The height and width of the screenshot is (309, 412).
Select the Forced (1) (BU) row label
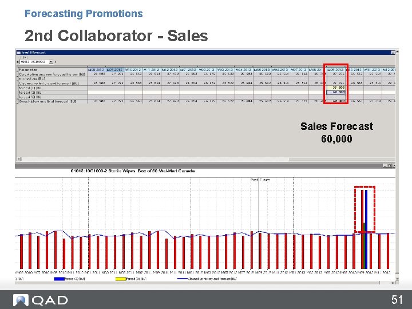[53, 88]
